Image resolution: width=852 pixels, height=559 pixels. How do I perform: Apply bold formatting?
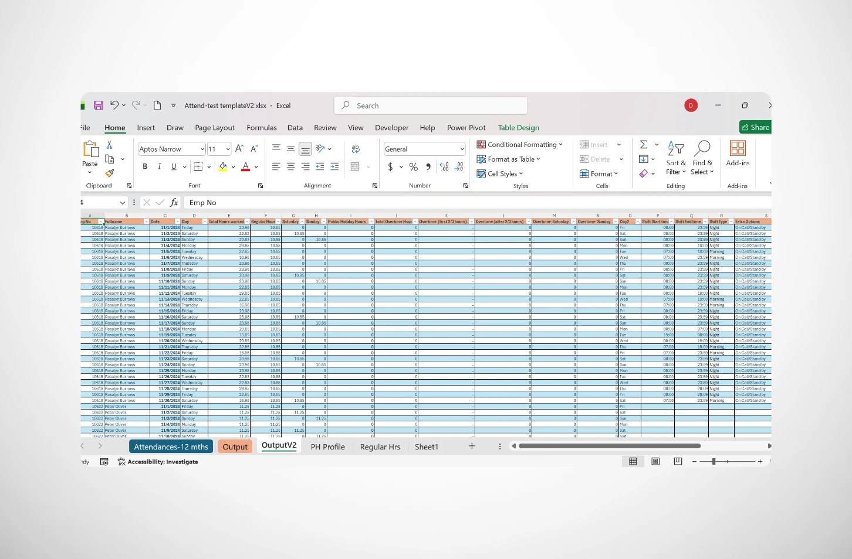tap(144, 166)
